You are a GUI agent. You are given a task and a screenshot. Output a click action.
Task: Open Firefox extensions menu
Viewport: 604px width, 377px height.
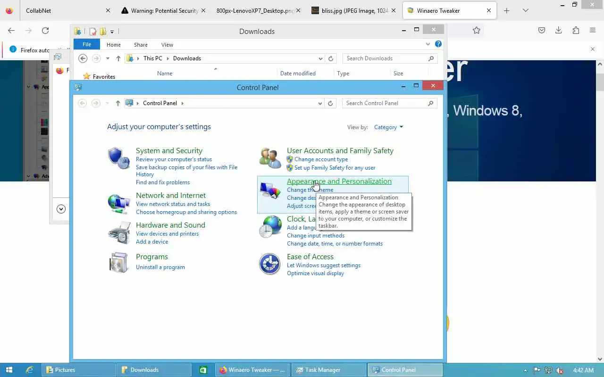[x=576, y=31]
